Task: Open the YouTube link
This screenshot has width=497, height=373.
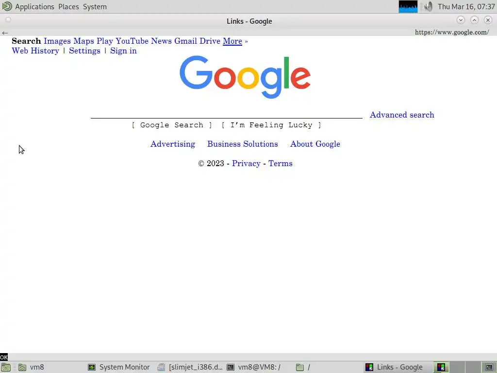Action: point(132,41)
